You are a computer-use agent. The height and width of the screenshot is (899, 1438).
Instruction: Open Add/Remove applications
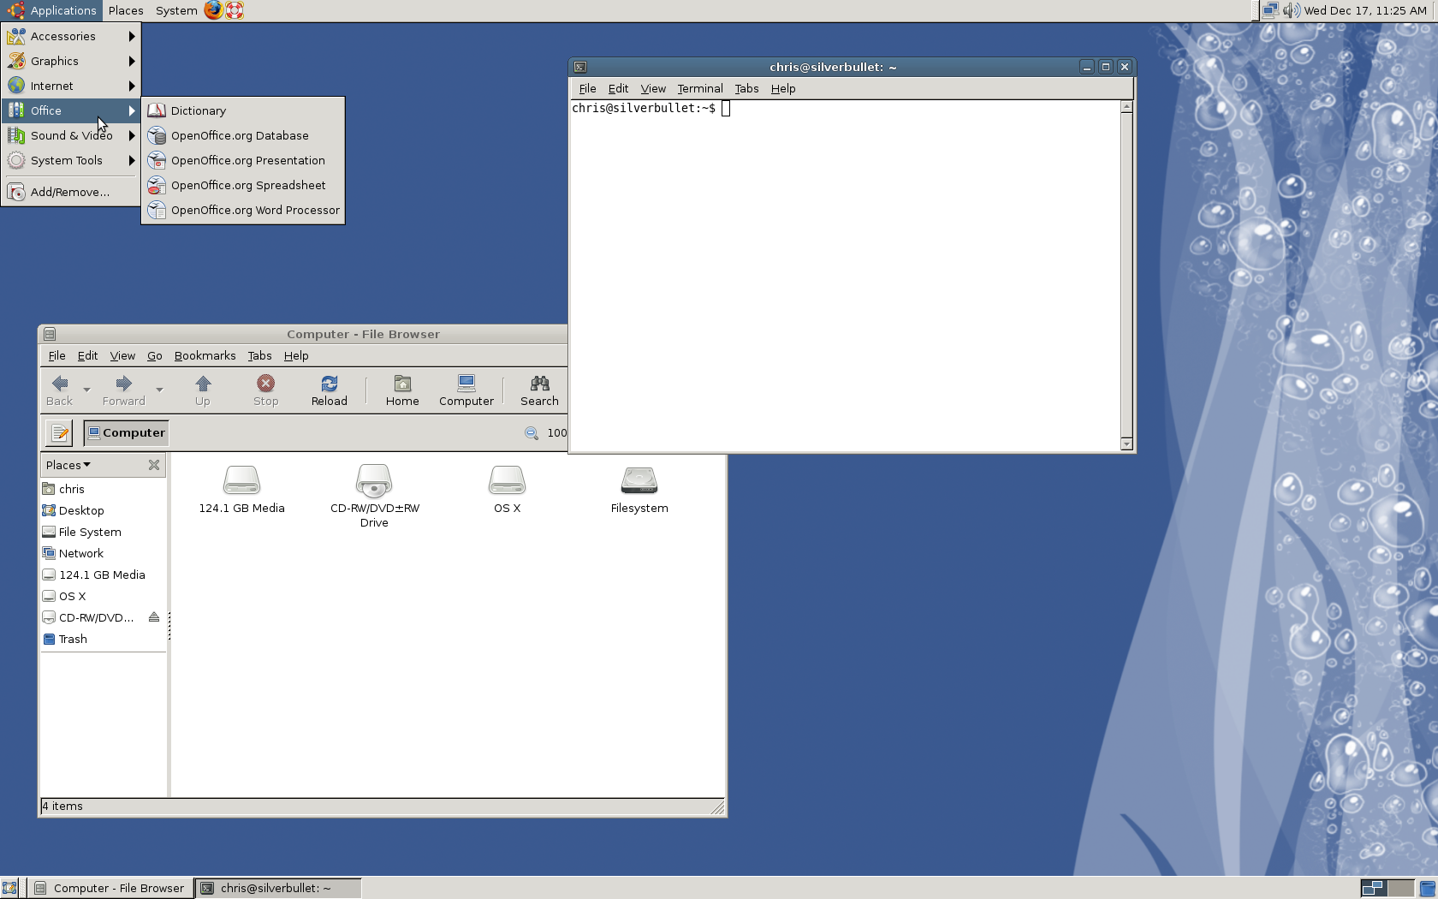(71, 192)
